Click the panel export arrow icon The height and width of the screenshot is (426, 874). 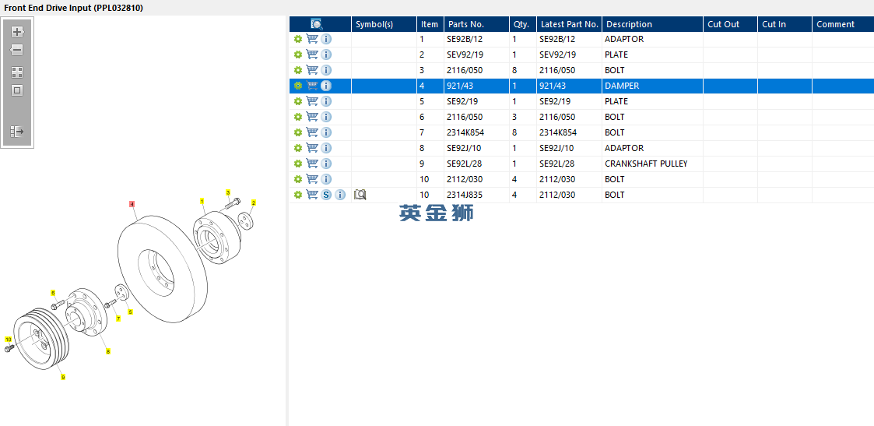point(16,132)
